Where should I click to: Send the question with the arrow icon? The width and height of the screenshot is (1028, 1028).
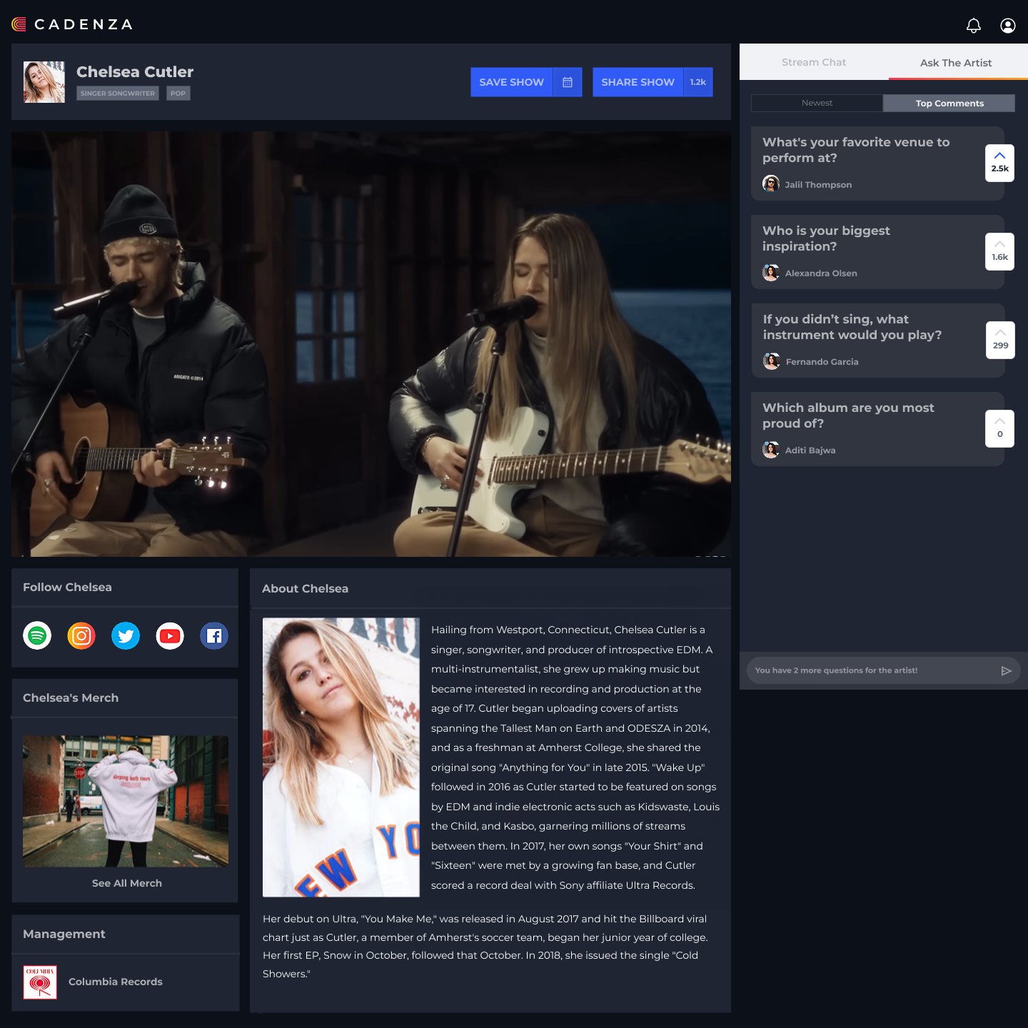click(1007, 670)
